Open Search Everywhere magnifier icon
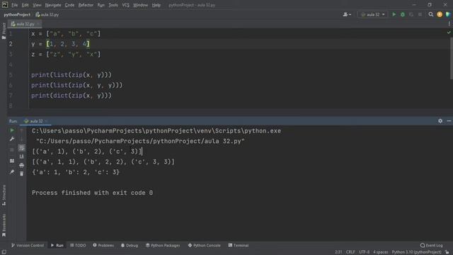Image resolution: width=453 pixels, height=255 pixels. 431,14
